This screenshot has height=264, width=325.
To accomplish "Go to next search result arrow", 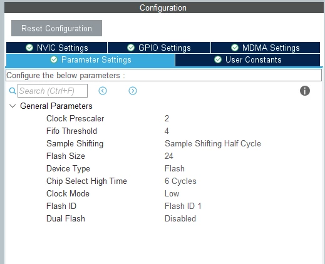I will tap(133, 91).
